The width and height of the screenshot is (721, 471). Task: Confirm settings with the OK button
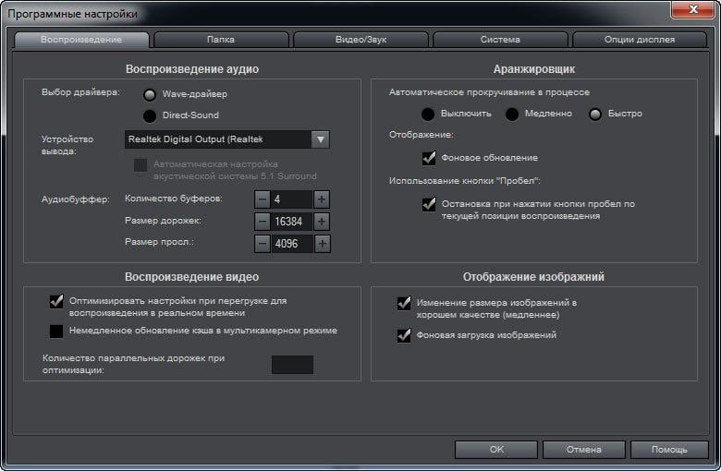pos(496,450)
